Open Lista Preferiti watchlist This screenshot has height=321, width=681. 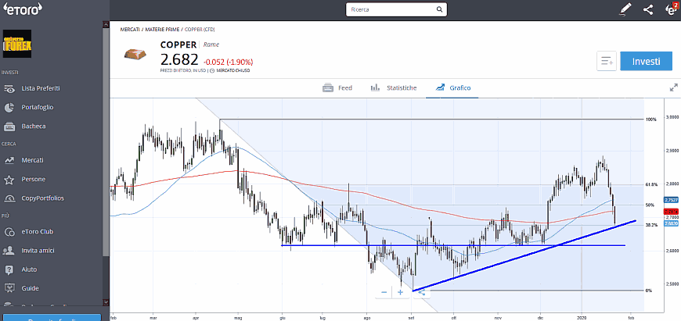tap(41, 88)
